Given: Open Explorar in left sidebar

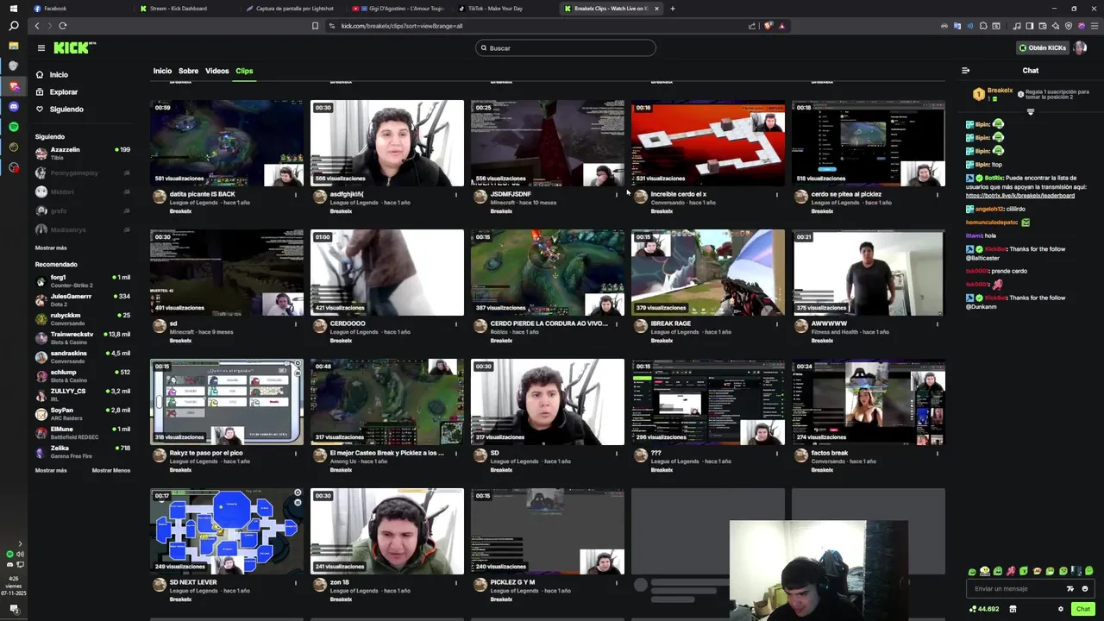Looking at the screenshot, I should tap(56, 92).
